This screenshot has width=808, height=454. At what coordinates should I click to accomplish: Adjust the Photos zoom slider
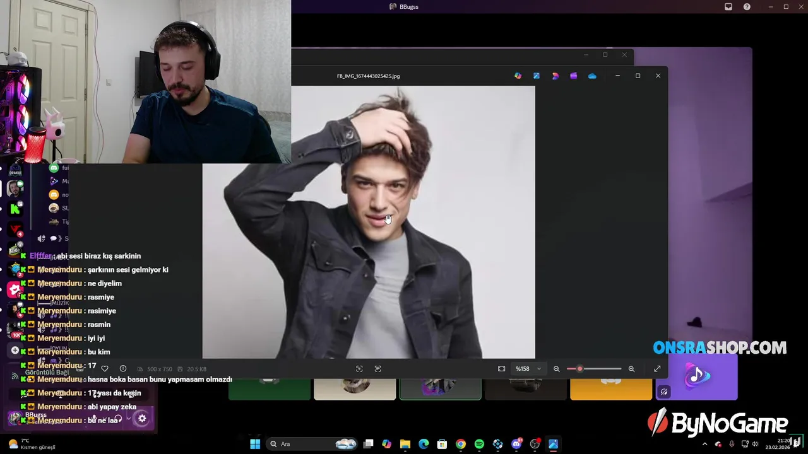(x=594, y=369)
